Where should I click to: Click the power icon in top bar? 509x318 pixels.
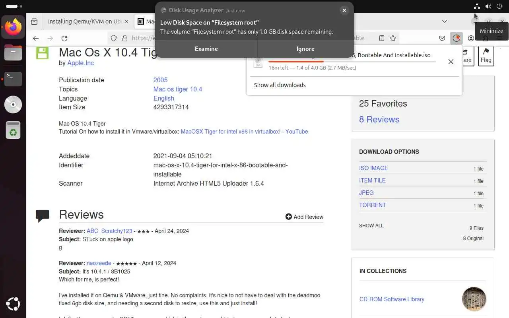(499, 6)
